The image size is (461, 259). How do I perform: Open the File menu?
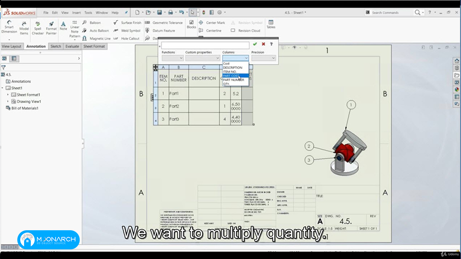click(x=46, y=12)
